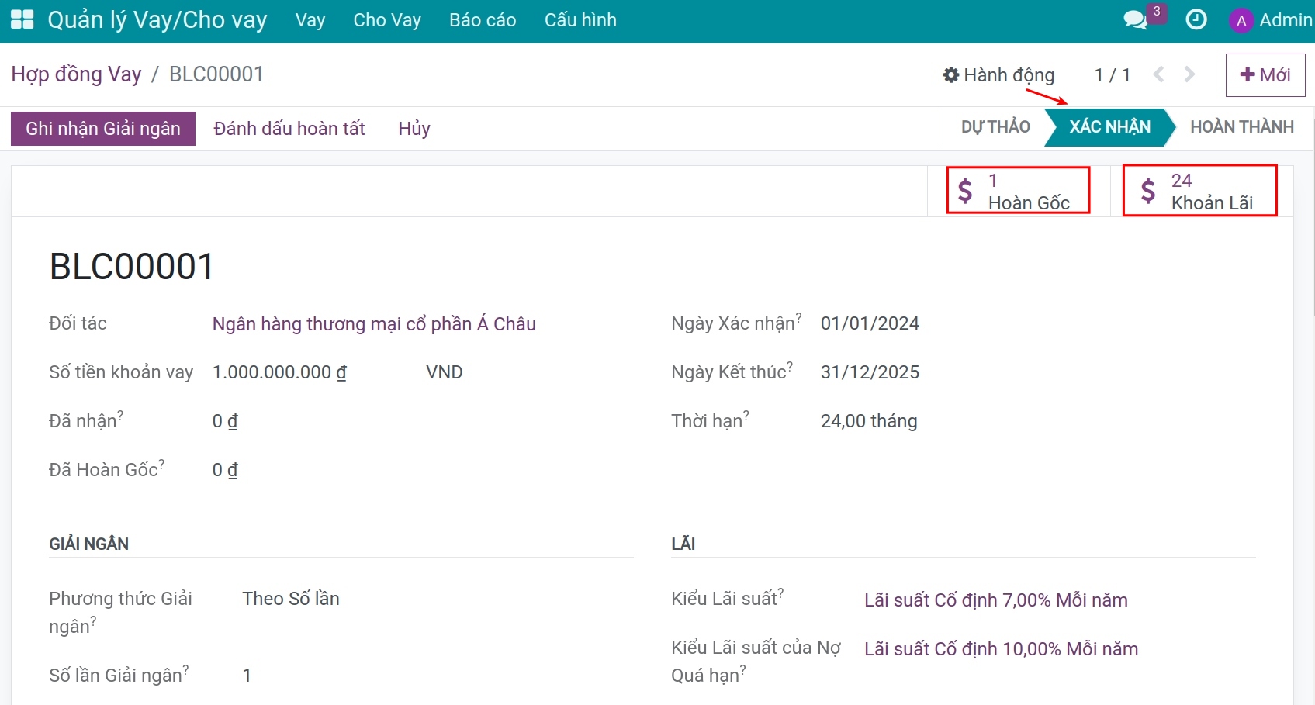
Task: Go to previous record arrow
Action: pyautogui.click(x=1159, y=74)
